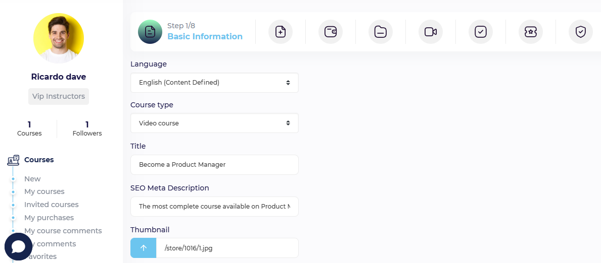Open the folder-minus step icon

(x=381, y=32)
